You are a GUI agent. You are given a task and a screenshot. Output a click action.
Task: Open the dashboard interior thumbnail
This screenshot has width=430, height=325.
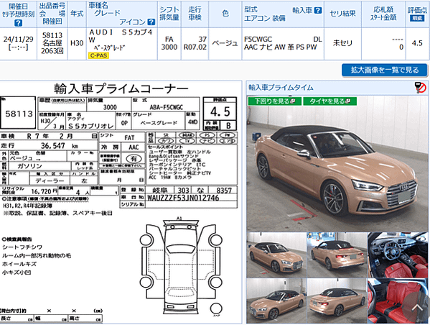click(398, 255)
